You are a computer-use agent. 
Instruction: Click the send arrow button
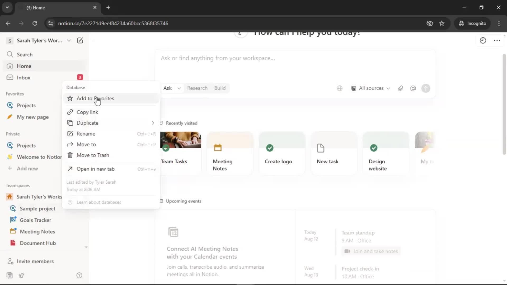tap(426, 88)
